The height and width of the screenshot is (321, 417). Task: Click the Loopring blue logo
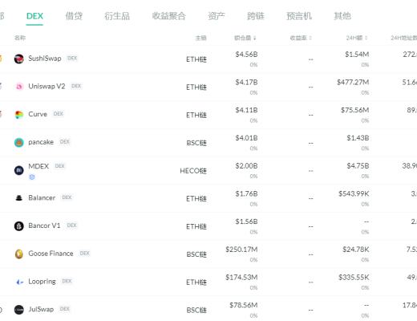tap(19, 282)
